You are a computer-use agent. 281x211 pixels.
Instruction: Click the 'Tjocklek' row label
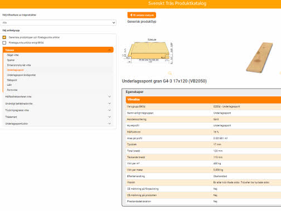coord(132,144)
